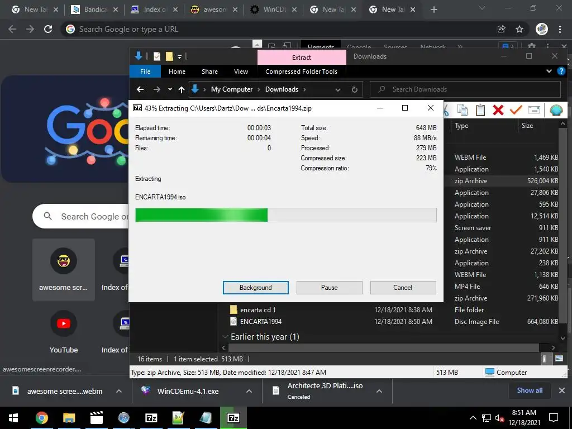Open Explorer address bar history dropdown
Viewport: 572px width, 429px height.
pyautogui.click(x=338, y=89)
